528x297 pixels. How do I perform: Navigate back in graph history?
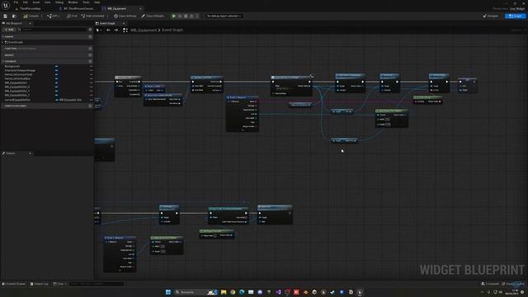click(x=108, y=30)
